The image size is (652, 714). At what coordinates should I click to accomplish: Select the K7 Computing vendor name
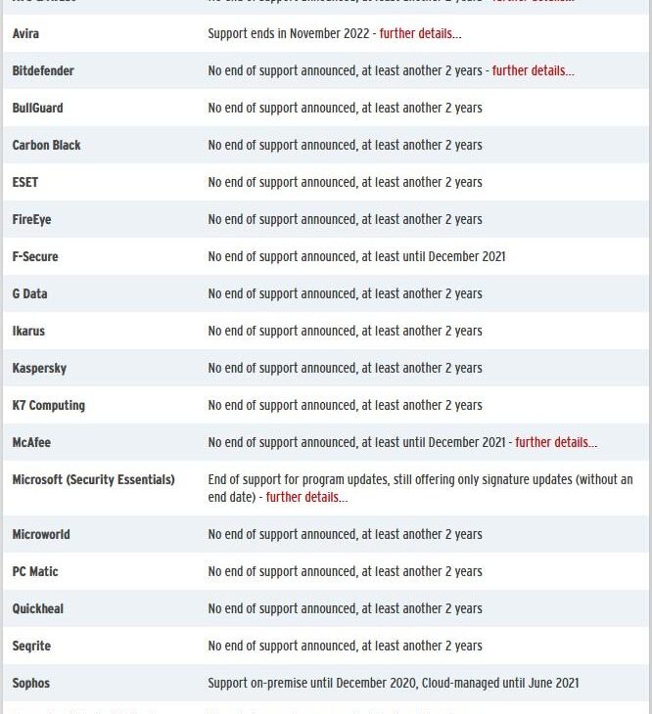48,405
